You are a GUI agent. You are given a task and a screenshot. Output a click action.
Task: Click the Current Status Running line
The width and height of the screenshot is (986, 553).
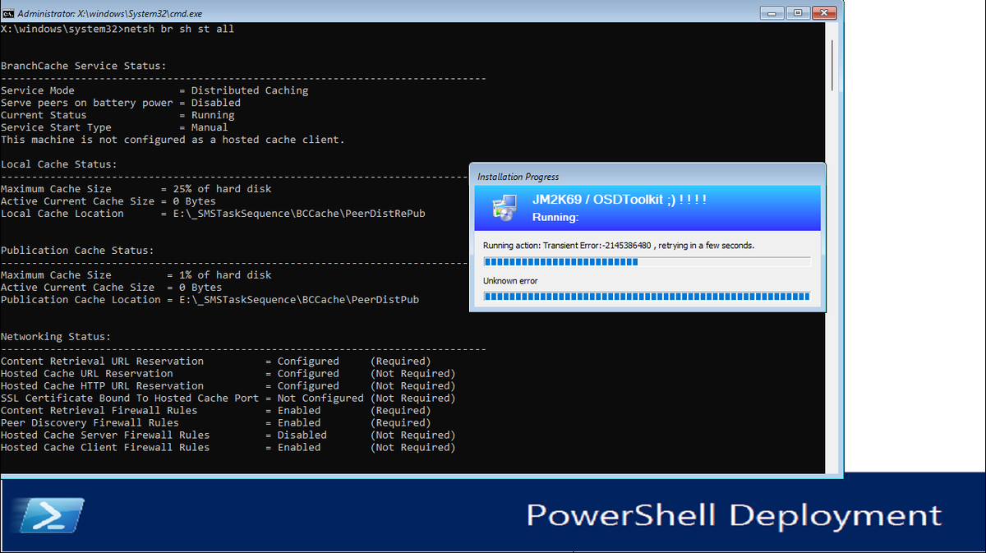[x=117, y=115]
